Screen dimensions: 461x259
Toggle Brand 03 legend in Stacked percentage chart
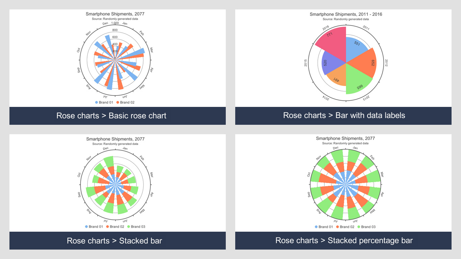coord(366,227)
